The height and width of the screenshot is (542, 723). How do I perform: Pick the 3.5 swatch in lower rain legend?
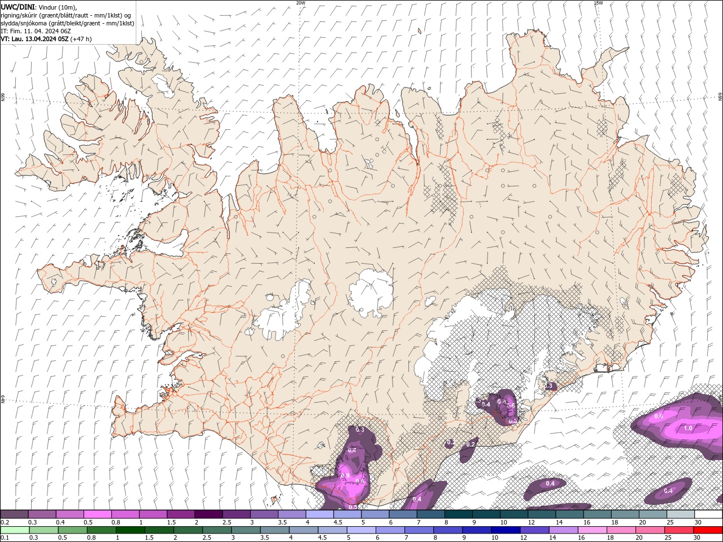[275, 530]
